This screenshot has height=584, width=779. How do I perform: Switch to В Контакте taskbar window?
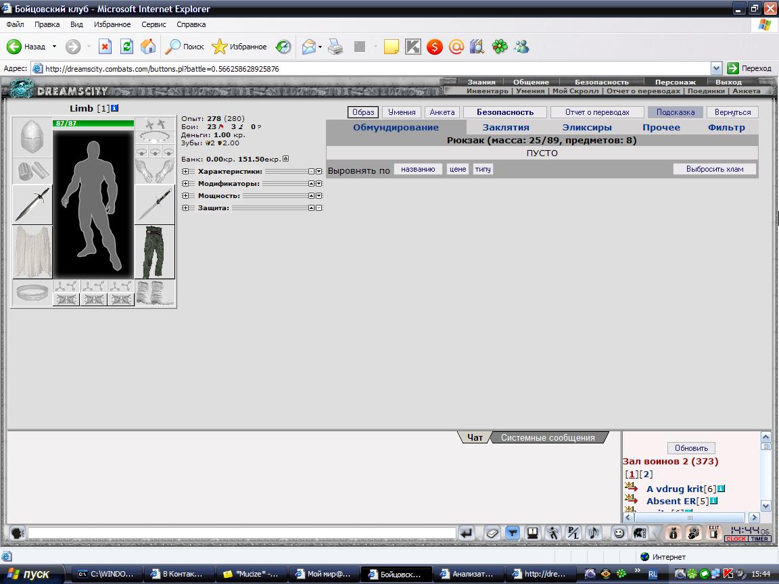pos(179,574)
